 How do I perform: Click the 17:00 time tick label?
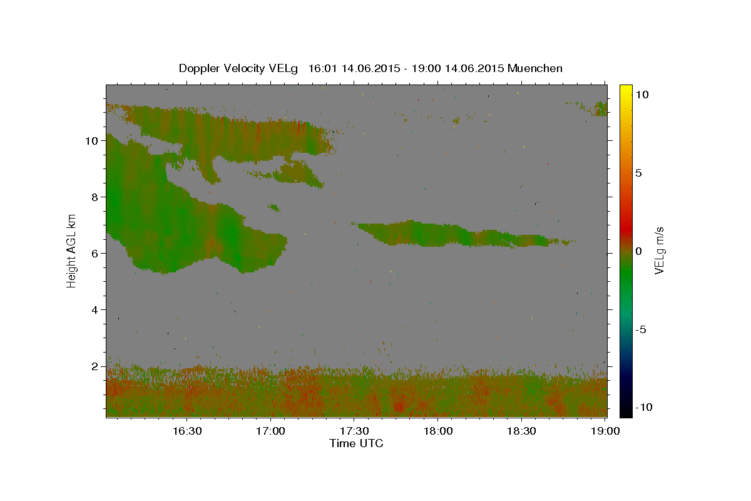270,431
